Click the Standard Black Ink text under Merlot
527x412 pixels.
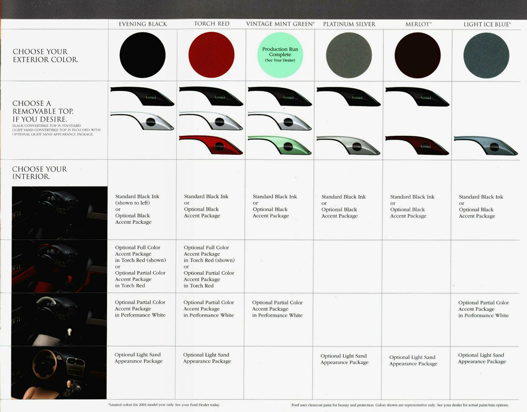[412, 197]
